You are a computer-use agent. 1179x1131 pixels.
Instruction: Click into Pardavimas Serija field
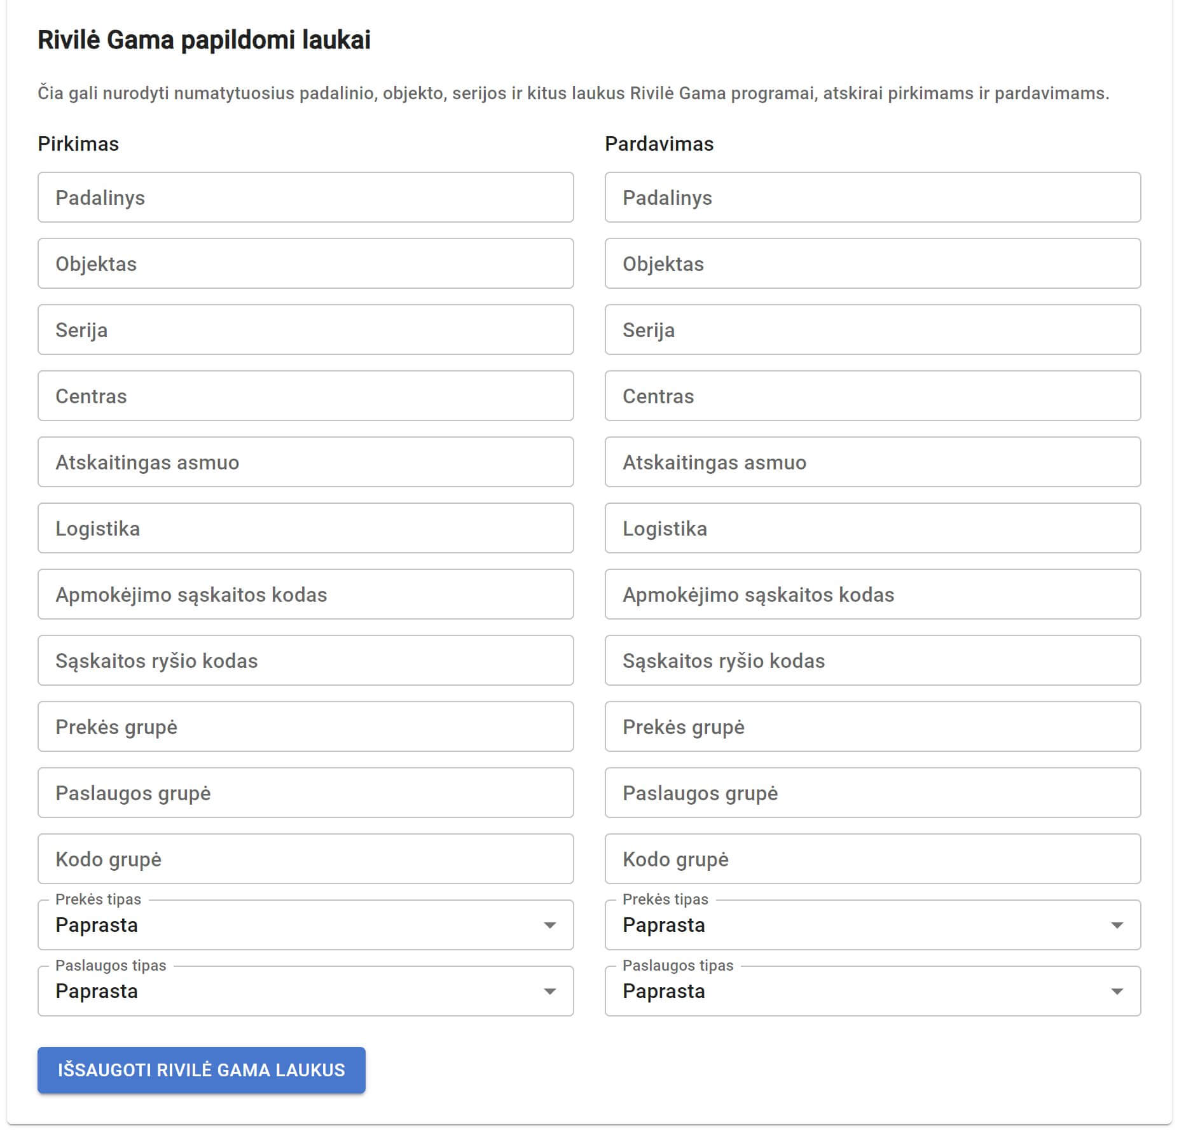tap(872, 330)
